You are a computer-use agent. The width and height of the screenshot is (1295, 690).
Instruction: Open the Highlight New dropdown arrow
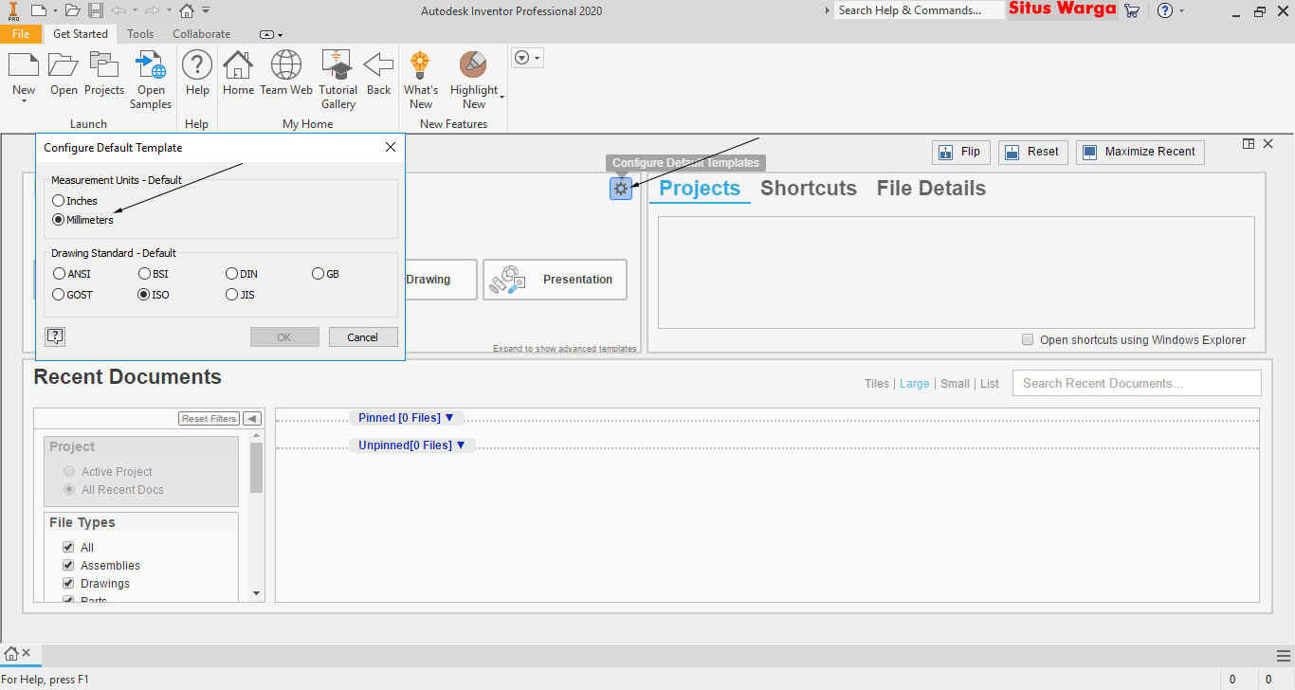[x=502, y=97]
